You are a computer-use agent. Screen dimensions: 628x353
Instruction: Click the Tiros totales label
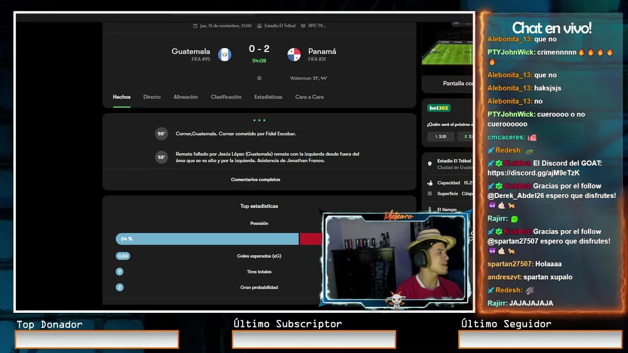click(x=259, y=272)
